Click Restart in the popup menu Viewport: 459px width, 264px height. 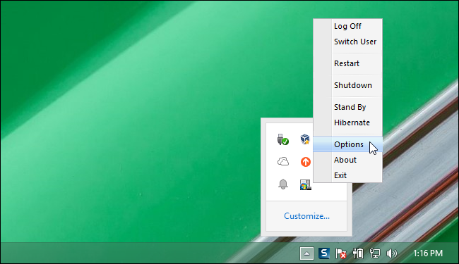347,63
